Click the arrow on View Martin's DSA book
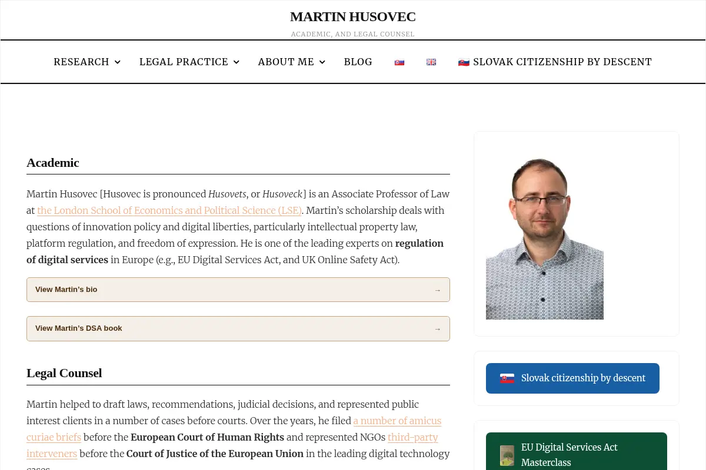Image resolution: width=706 pixels, height=470 pixels. click(x=438, y=329)
